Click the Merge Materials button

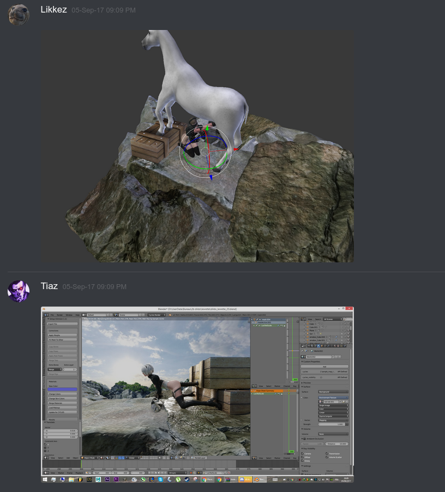(x=62, y=403)
